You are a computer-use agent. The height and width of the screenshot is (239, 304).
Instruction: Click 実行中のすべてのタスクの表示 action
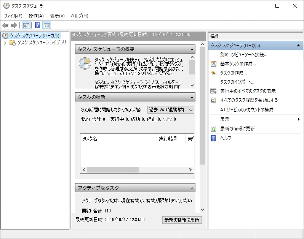[x=248, y=91]
